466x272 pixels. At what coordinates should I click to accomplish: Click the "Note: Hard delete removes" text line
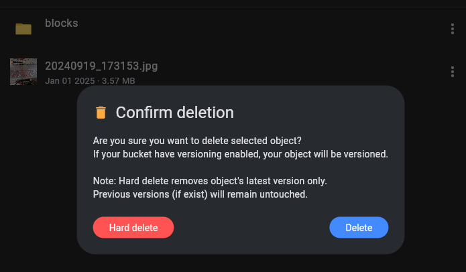click(x=210, y=181)
